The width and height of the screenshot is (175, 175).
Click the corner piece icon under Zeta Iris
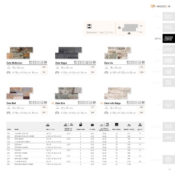[x=106, y=72]
